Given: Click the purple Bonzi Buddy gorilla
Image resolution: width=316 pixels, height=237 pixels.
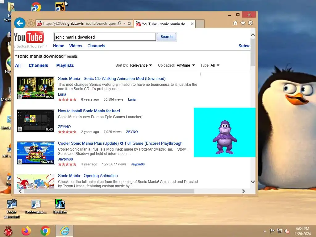Looking at the screenshot, I should click(x=225, y=137).
